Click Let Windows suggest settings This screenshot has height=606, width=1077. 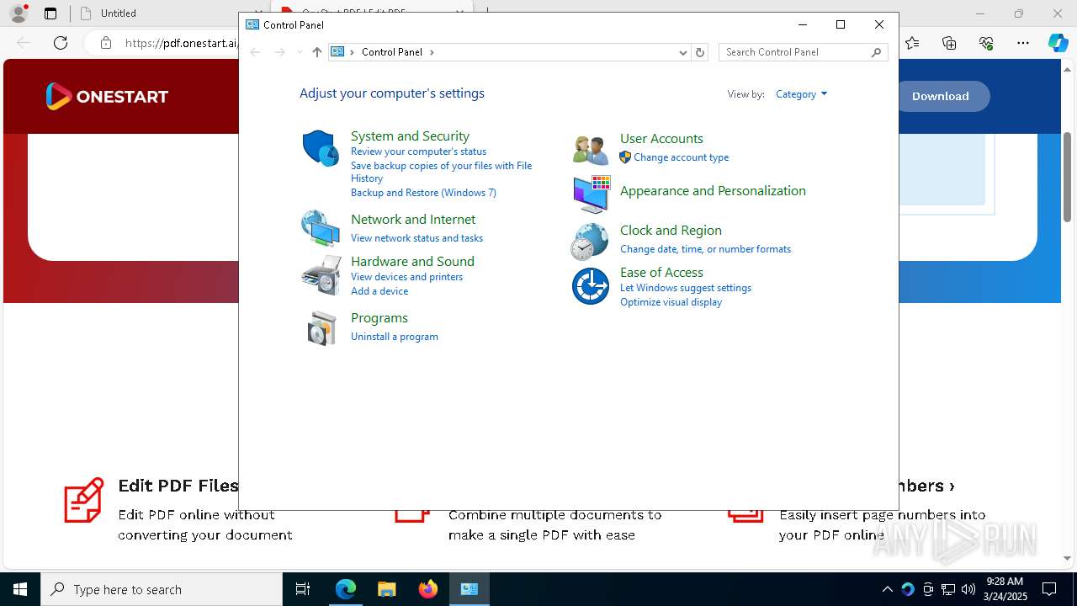(686, 288)
